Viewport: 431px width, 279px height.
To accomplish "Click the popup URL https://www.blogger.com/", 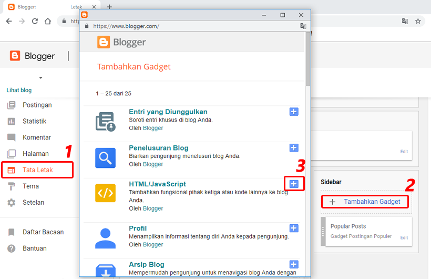I will coord(126,26).
